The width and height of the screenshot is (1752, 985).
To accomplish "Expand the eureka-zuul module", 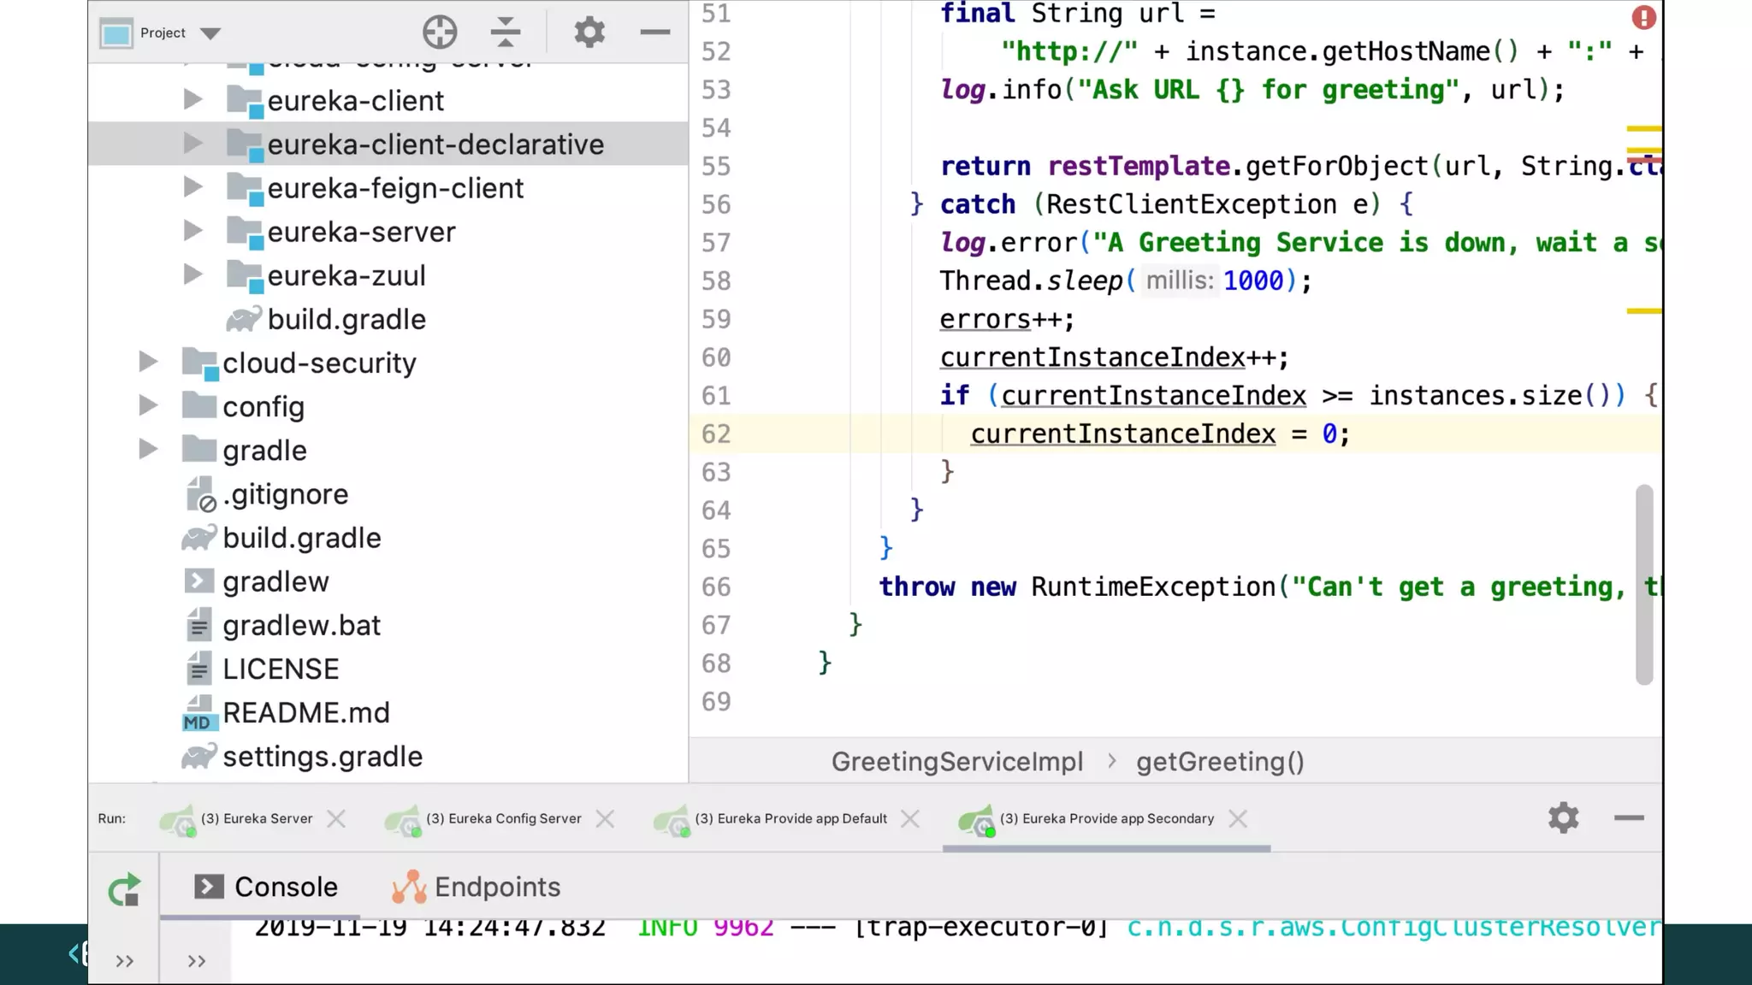I will click(x=193, y=274).
